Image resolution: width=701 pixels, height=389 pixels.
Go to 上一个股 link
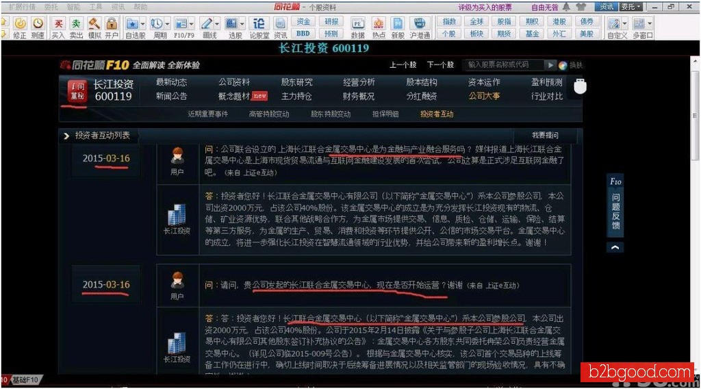[x=403, y=65]
